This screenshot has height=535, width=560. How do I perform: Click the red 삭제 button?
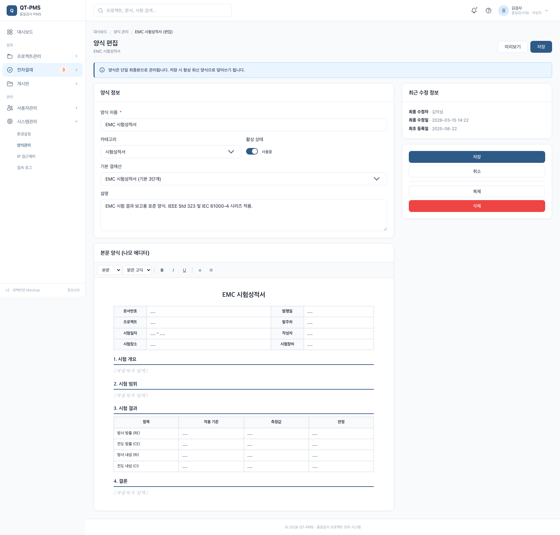pos(477,206)
